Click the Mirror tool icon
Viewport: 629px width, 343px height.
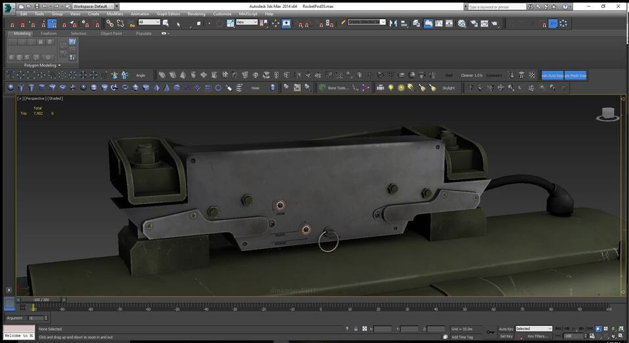(393, 23)
